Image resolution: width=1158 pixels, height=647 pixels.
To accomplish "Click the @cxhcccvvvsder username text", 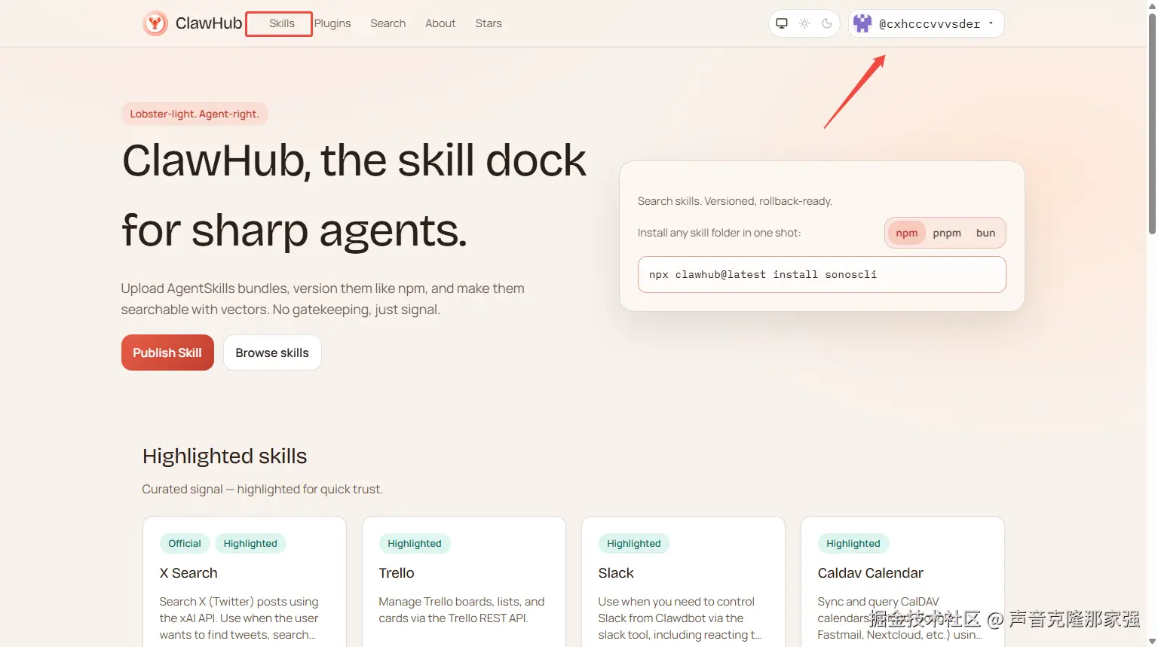I will click(930, 23).
